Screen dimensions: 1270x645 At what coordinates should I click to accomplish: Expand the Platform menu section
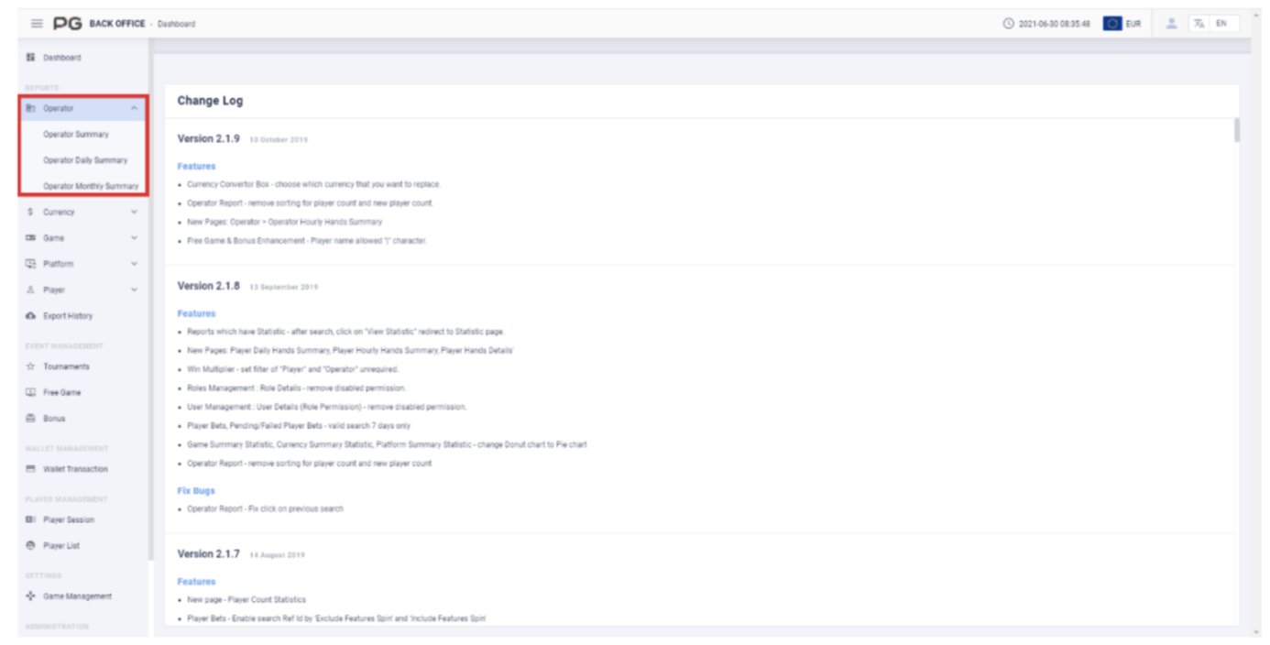pos(135,264)
